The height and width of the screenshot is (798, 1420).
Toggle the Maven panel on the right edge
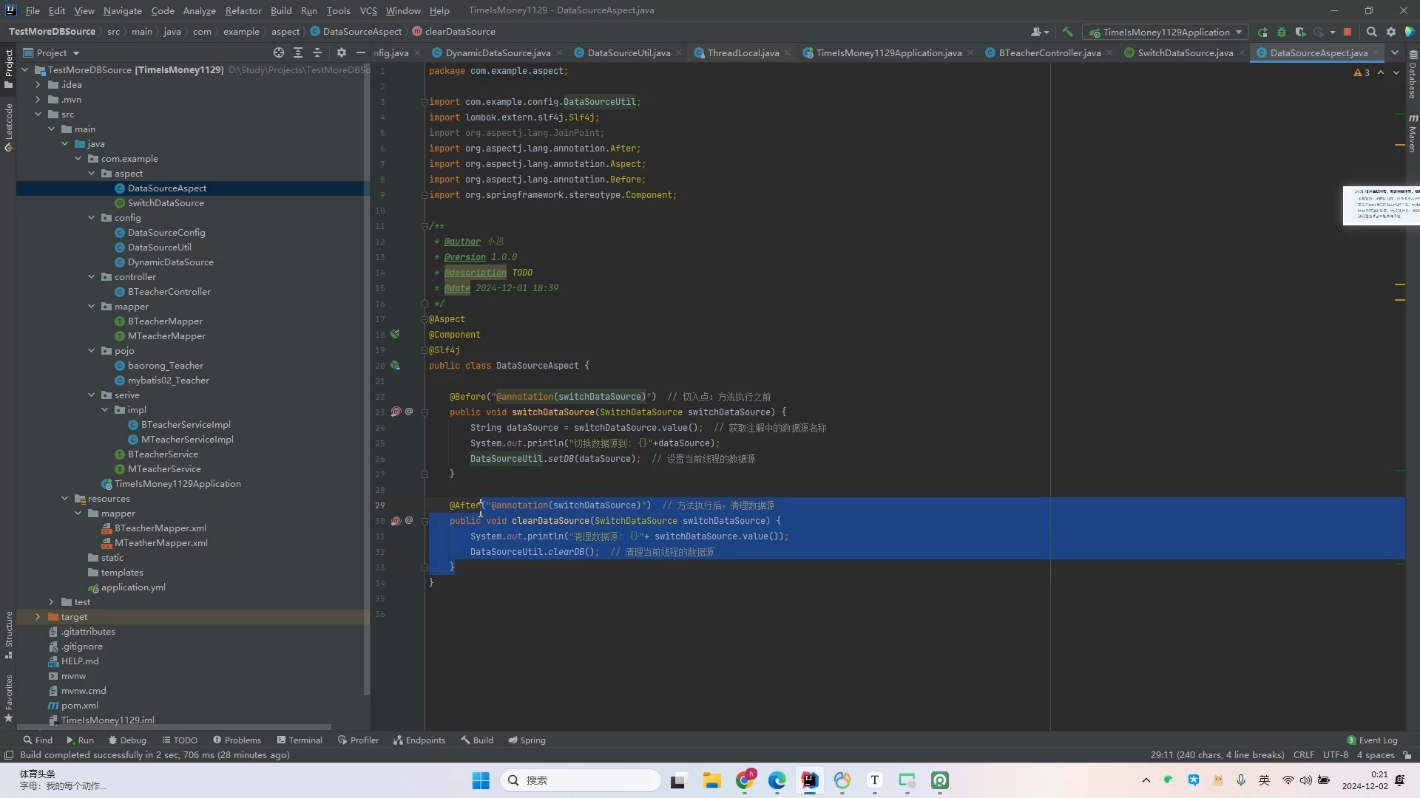click(1413, 133)
